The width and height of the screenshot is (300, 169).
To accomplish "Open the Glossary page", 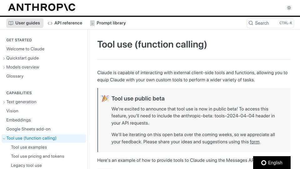I will click(x=15, y=76).
